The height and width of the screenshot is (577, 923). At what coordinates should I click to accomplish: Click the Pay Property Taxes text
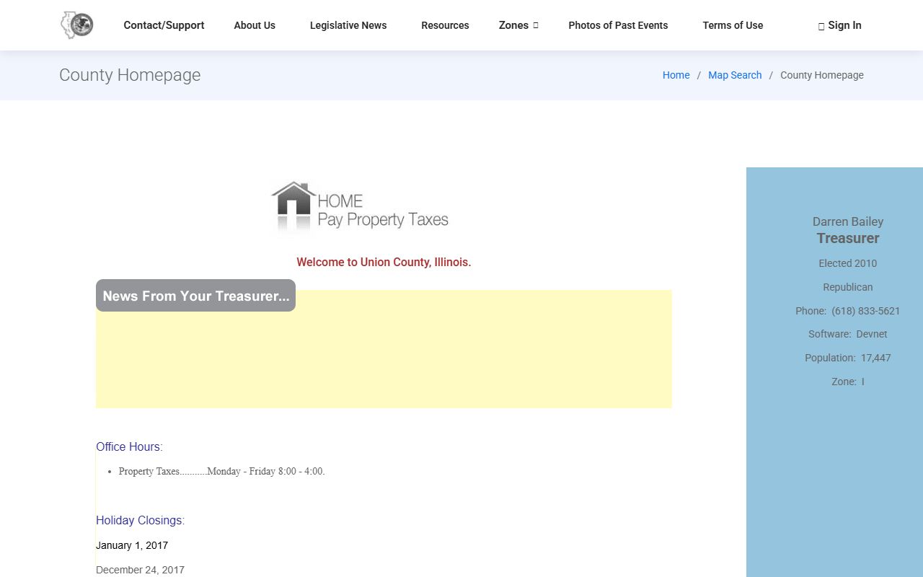pyautogui.click(x=383, y=220)
